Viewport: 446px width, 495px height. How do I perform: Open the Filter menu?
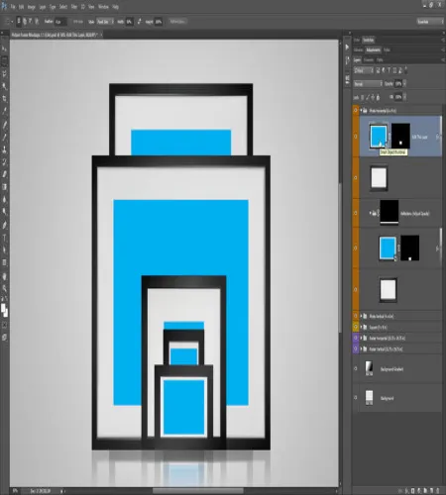[x=74, y=7]
